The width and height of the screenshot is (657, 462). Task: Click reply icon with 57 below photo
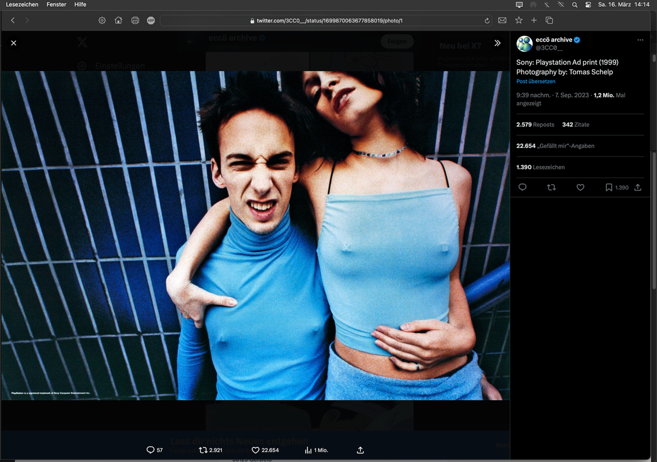click(154, 450)
